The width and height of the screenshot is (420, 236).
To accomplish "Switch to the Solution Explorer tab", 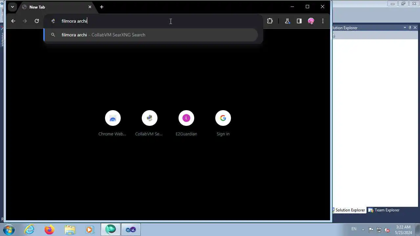I will click(349, 210).
